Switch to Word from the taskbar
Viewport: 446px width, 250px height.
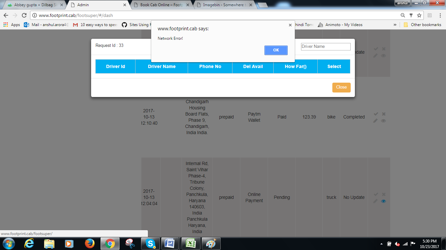171,243
